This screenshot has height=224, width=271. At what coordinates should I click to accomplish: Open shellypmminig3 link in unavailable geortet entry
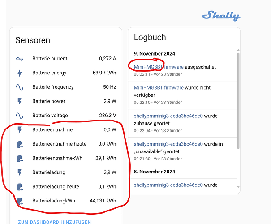(x=168, y=144)
